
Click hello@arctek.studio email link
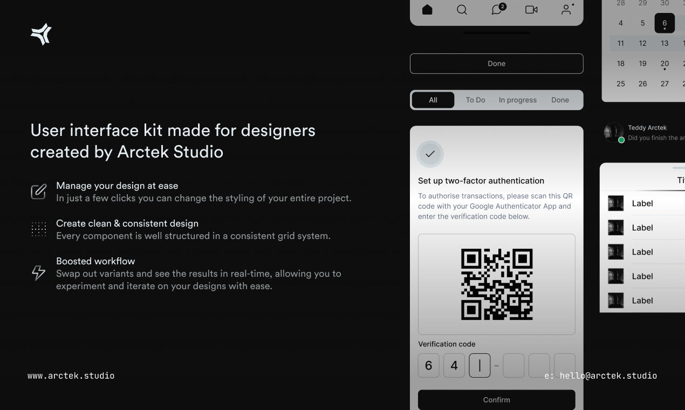point(608,375)
